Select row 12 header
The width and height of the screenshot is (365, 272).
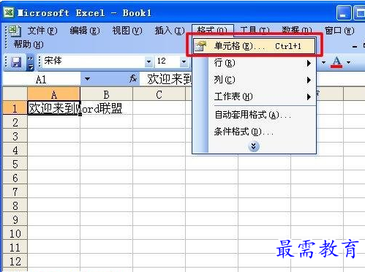point(15,261)
